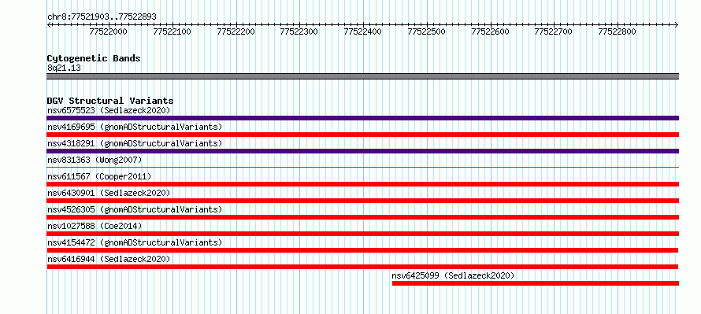Viewport: 701px width, 314px height.
Task: Select the red bar for nsv6416944
Action: [x=362, y=267]
